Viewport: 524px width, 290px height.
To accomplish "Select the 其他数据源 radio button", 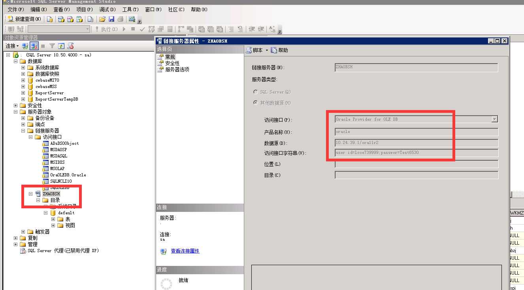I will click(x=255, y=103).
